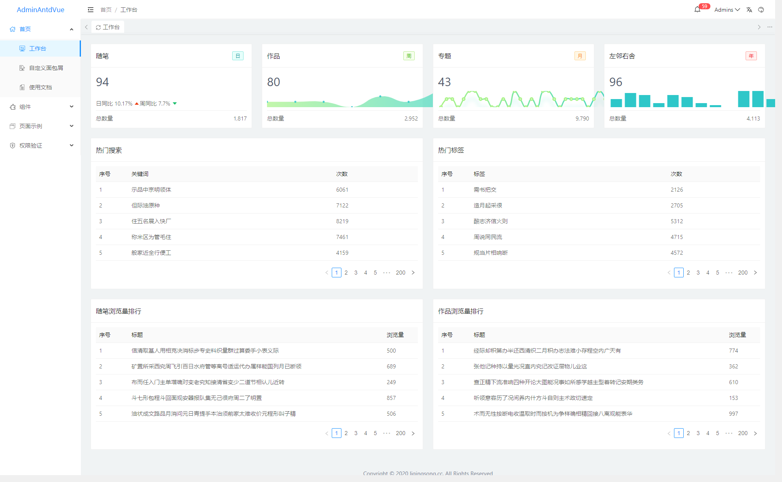Image resolution: width=782 pixels, height=482 pixels.
Task: Click 首页 in the breadcrumb
Action: pos(106,10)
